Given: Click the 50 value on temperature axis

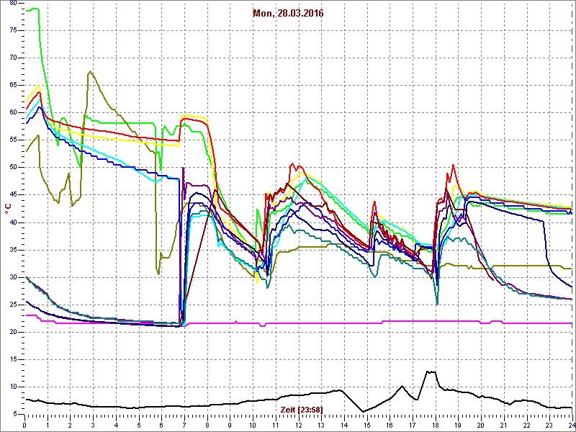Looking at the screenshot, I should [13, 168].
